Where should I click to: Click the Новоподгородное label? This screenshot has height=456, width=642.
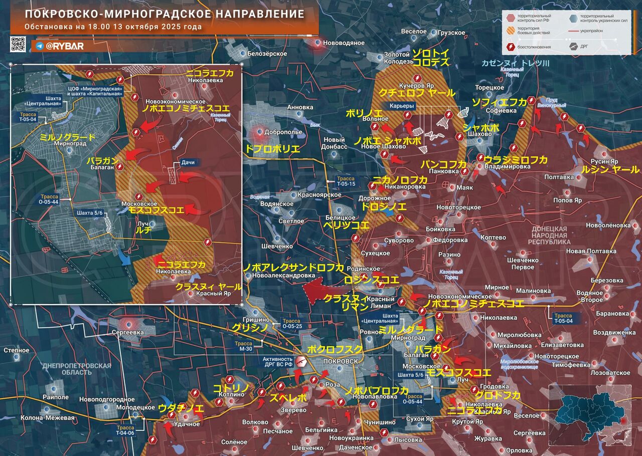(x=107, y=399)
